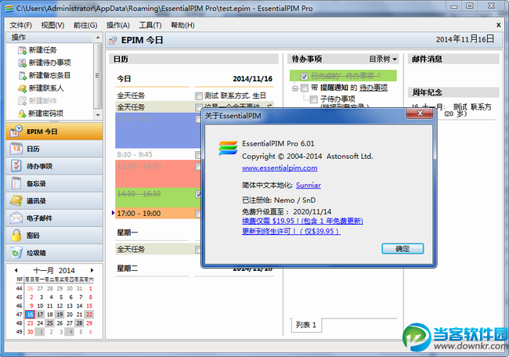Click the EssentialPIM logo in About dialog

(x=228, y=148)
